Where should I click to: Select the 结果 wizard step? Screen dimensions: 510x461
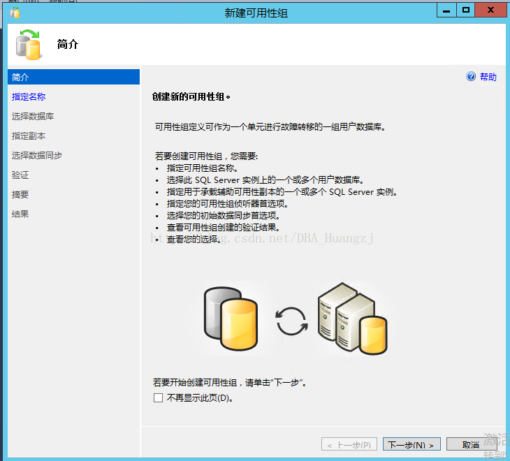(x=20, y=214)
